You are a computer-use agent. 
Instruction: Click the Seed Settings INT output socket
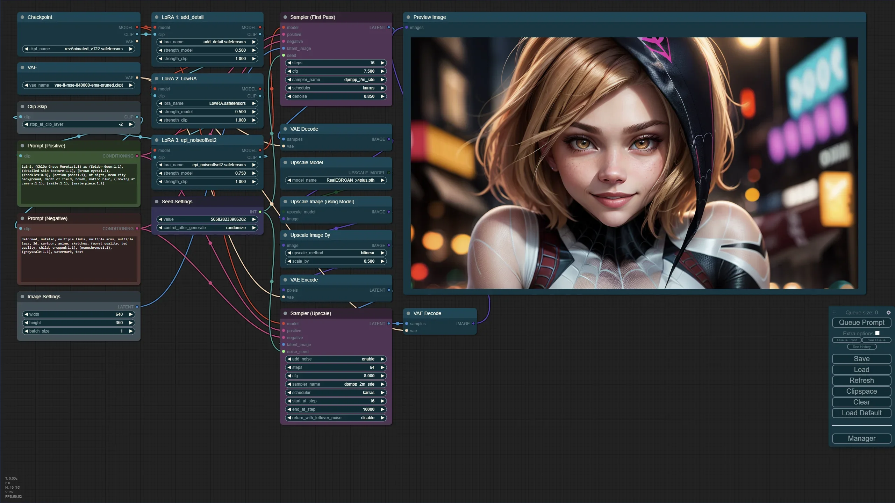tap(260, 212)
